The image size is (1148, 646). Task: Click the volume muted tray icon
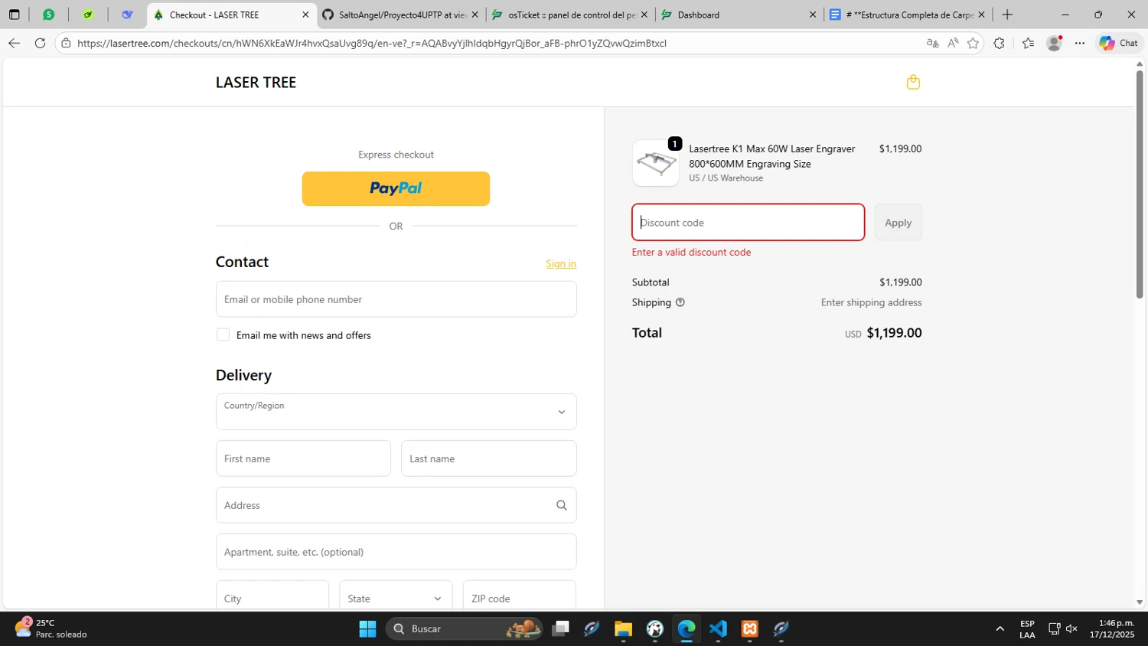[x=1071, y=628]
